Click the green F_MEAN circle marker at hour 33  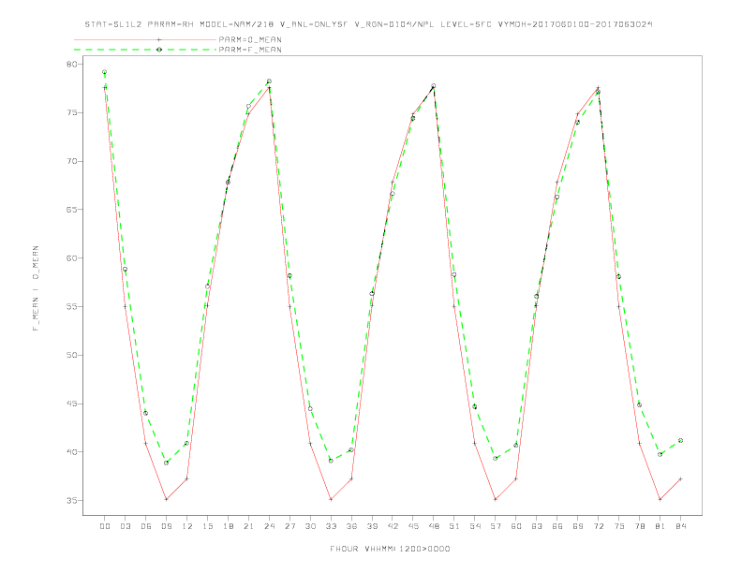(331, 461)
